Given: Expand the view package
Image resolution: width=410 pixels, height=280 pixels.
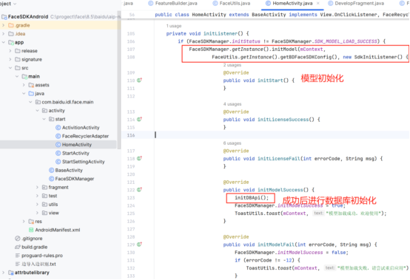Looking at the screenshot, I should click(x=38, y=213).
